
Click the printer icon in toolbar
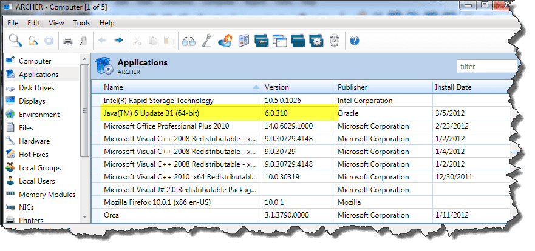[x=68, y=41]
